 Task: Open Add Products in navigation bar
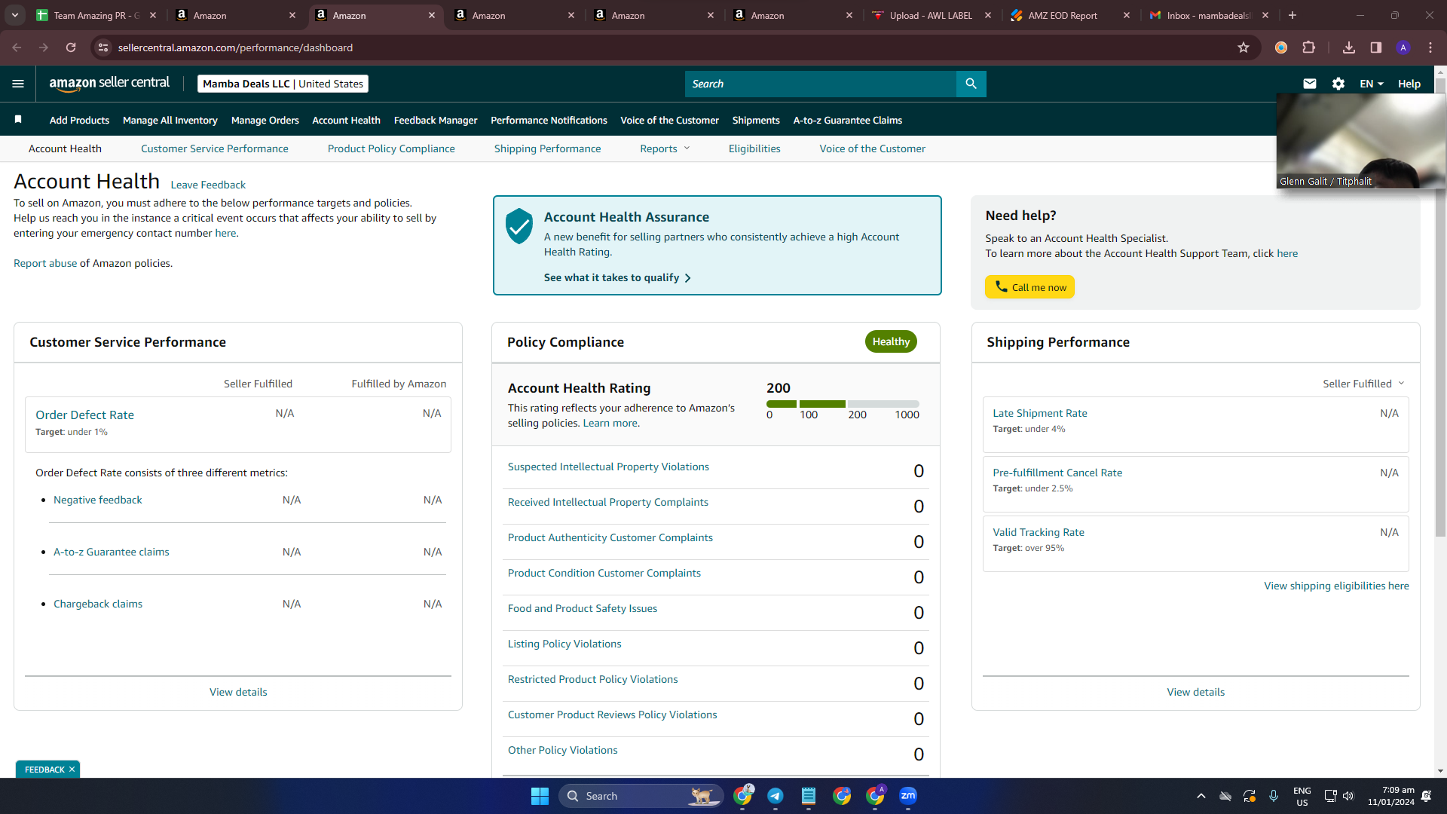pyautogui.click(x=79, y=120)
